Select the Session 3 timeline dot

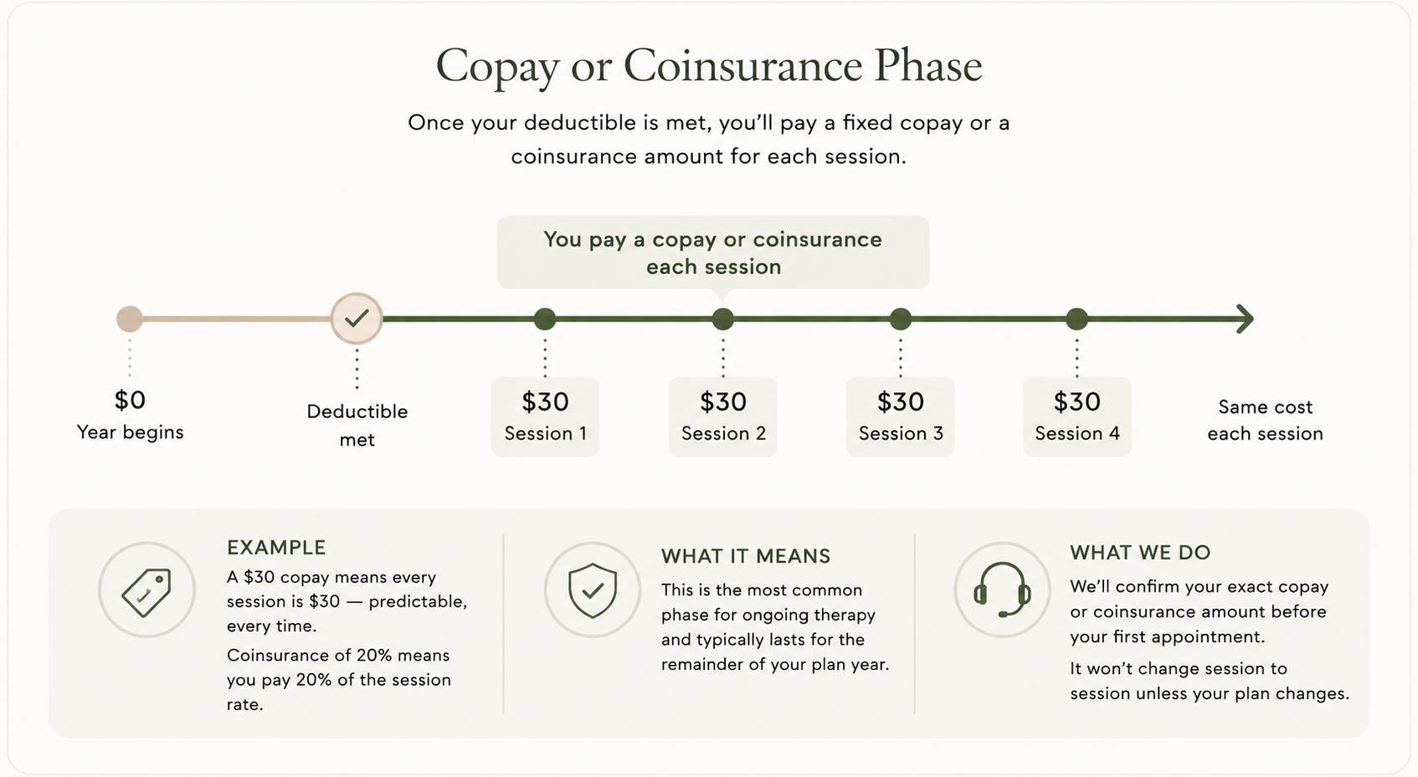tap(901, 319)
